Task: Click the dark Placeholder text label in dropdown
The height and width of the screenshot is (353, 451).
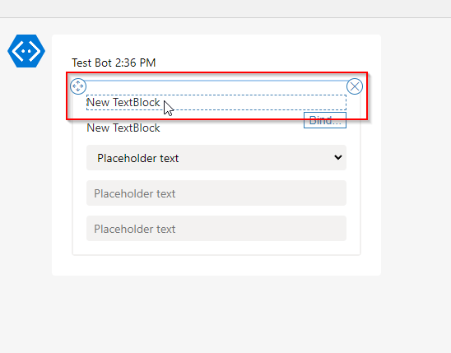Action: click(137, 158)
